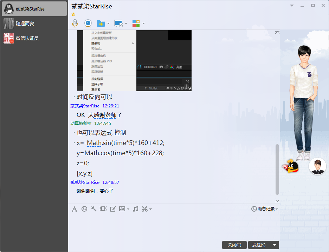The height and width of the screenshot is (252, 329).
Task: Click the QQ penguin mascot icon
Action: point(290,166)
